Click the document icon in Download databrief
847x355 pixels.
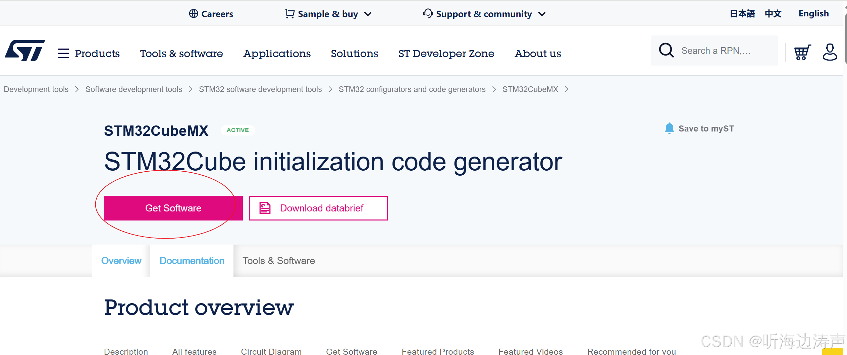click(x=265, y=208)
